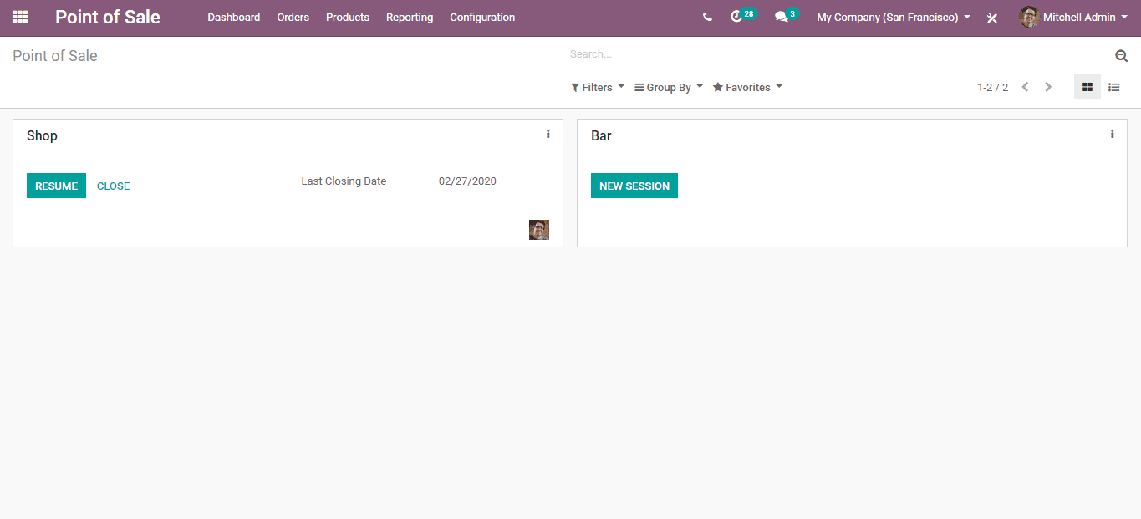Open the apps grid menu icon
The height and width of the screenshot is (519, 1141).
tap(20, 17)
